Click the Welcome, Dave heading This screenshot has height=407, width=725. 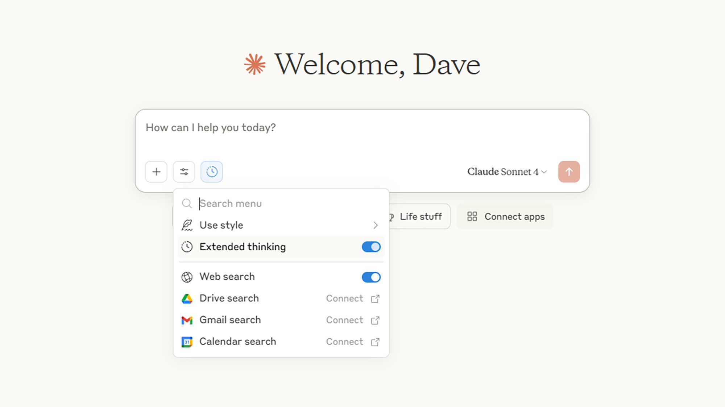click(x=377, y=64)
